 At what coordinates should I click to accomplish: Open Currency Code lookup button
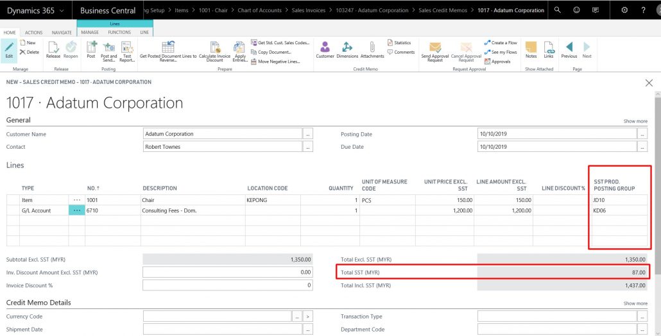(x=297, y=316)
